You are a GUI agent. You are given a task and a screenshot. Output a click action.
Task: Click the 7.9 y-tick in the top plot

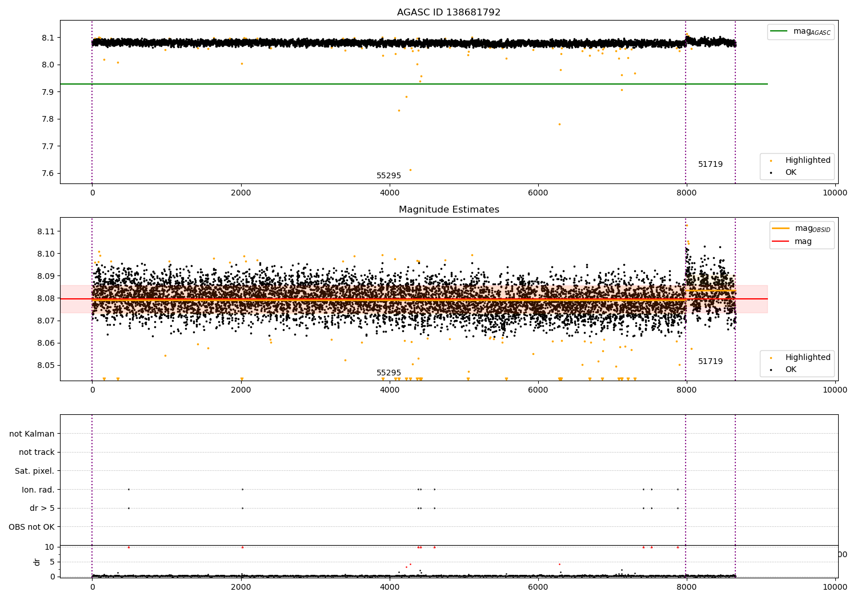[48, 92]
